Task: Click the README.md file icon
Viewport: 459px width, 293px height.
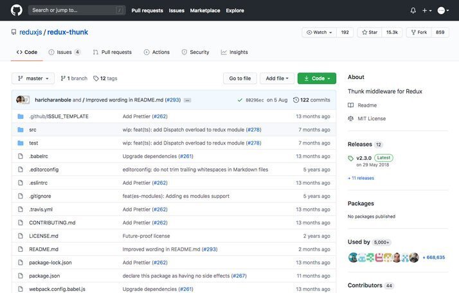Action: tap(21, 249)
